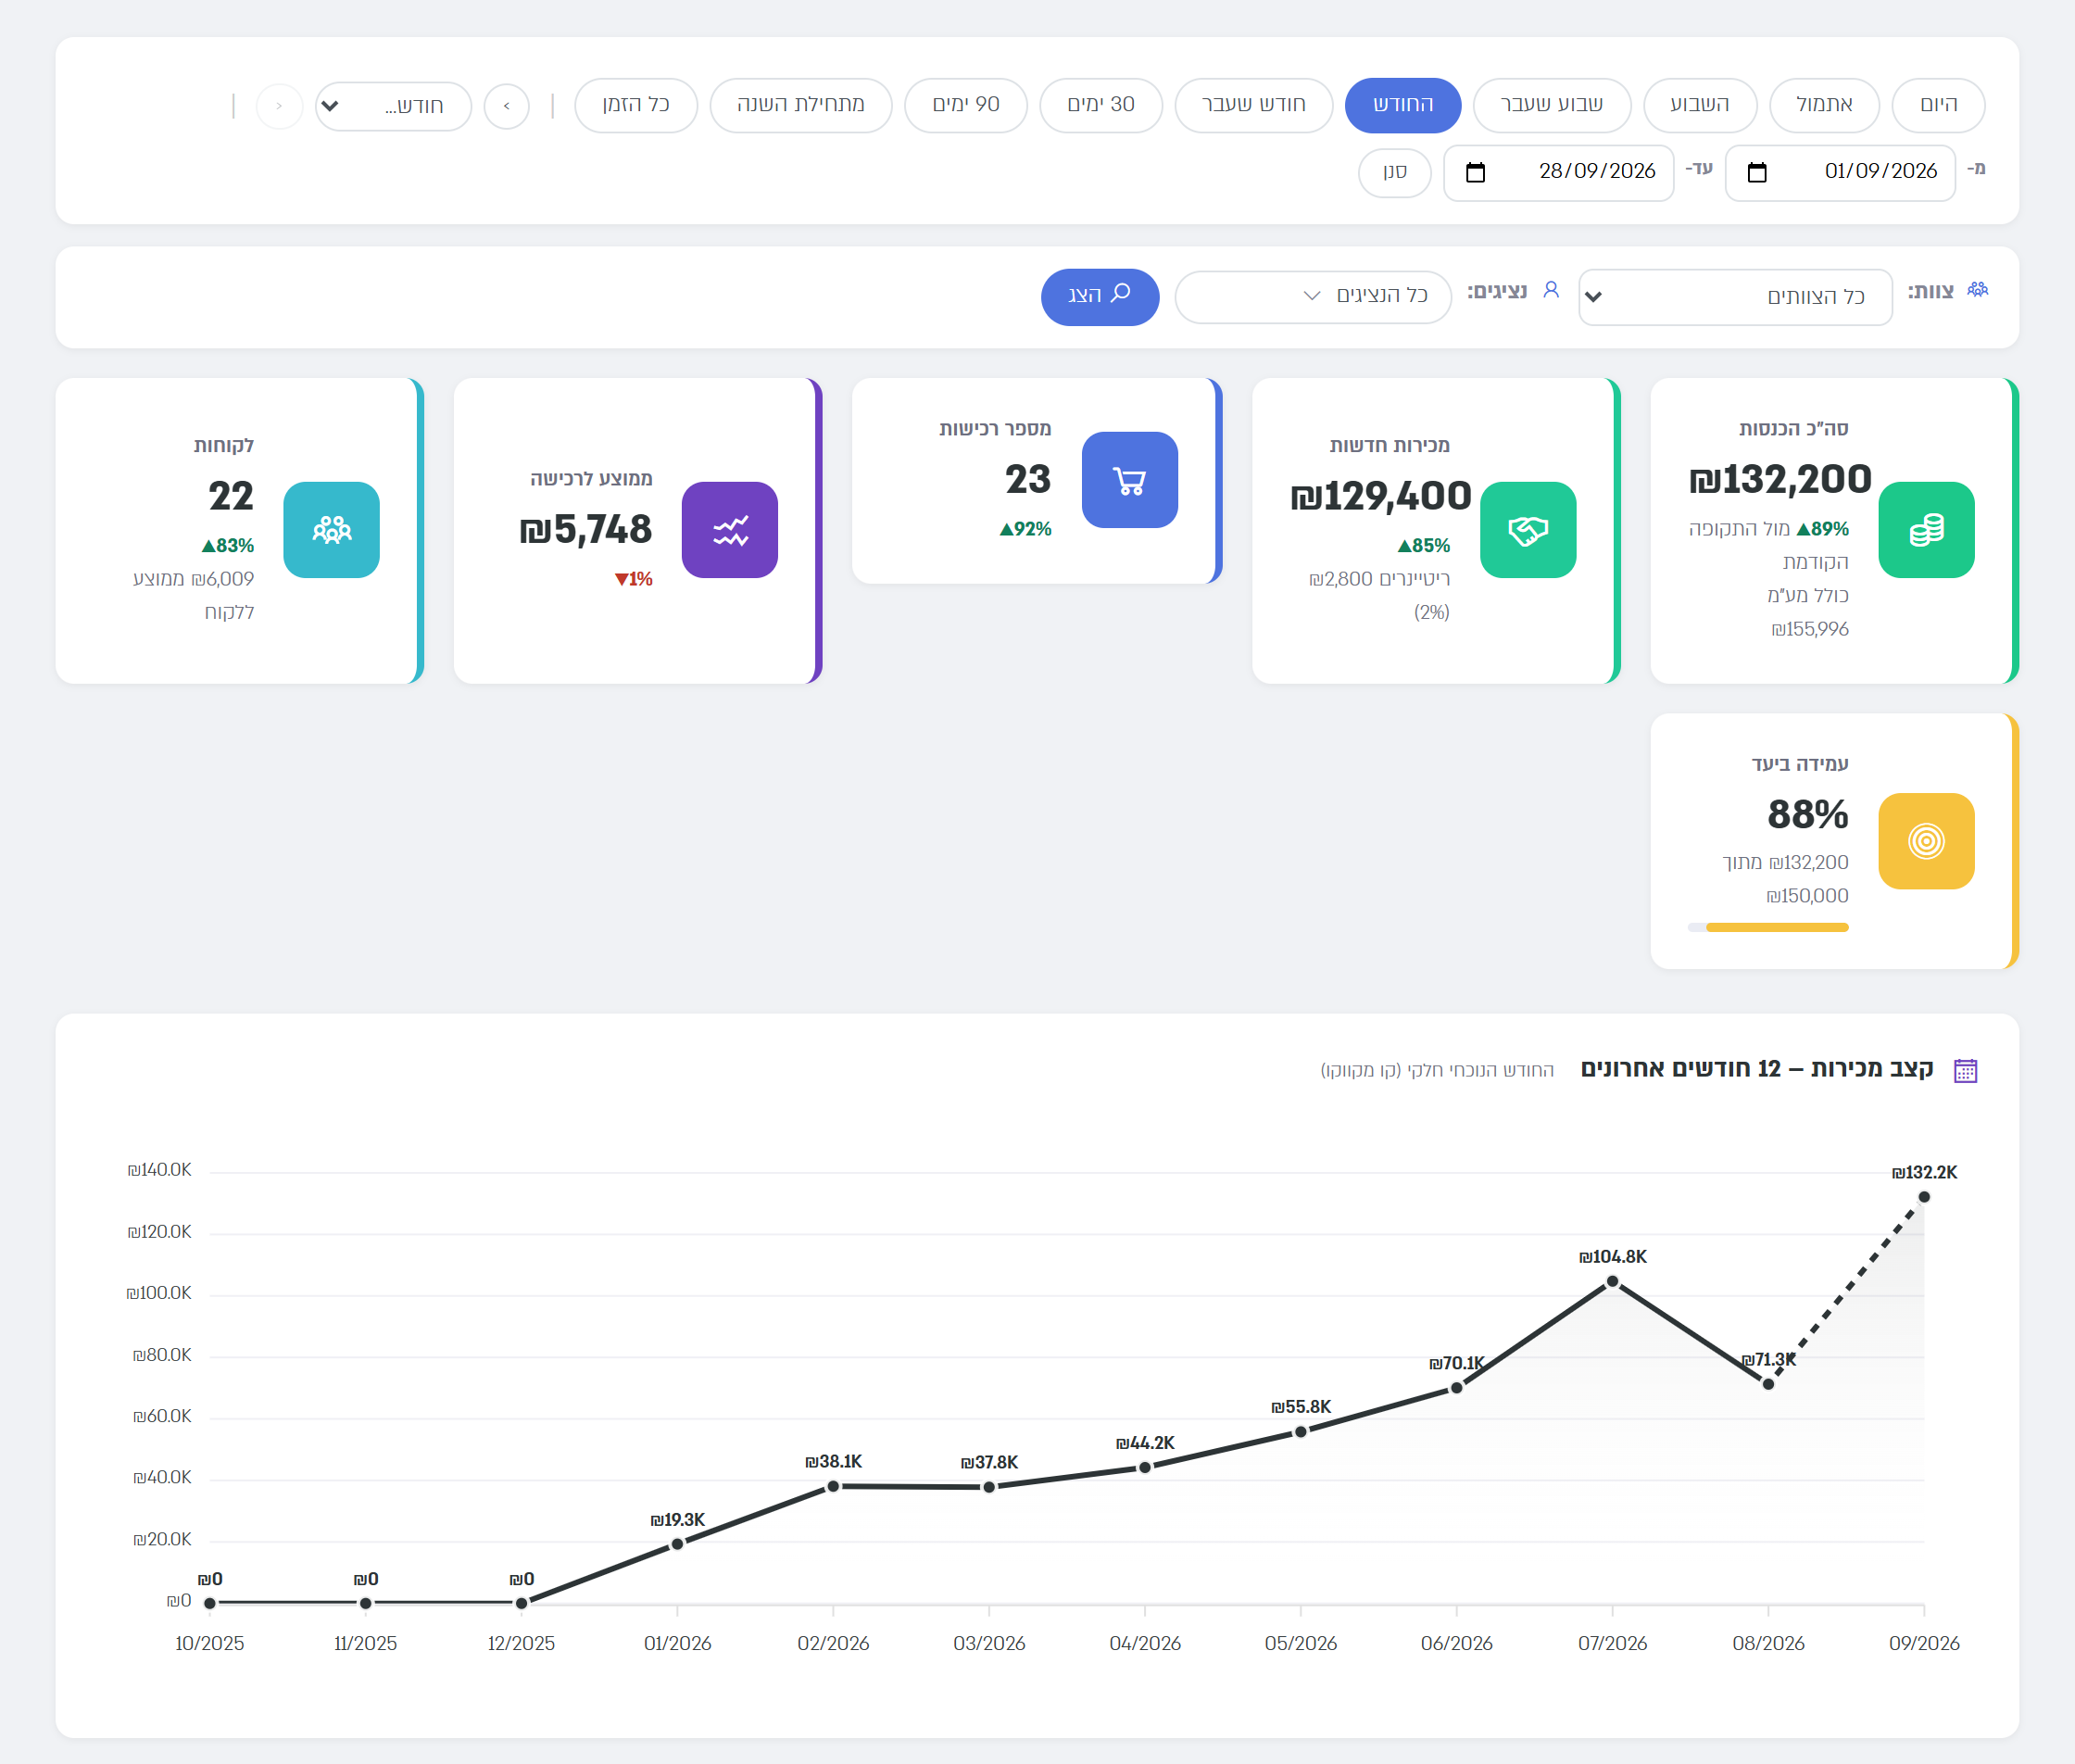This screenshot has height=1764, width=2075.
Task: Select the היום date range tab
Action: 1938,105
